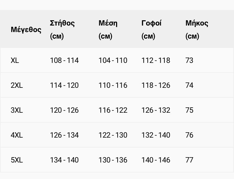Click chest value 108 - 114
The width and height of the screenshot is (234, 179).
click(64, 60)
